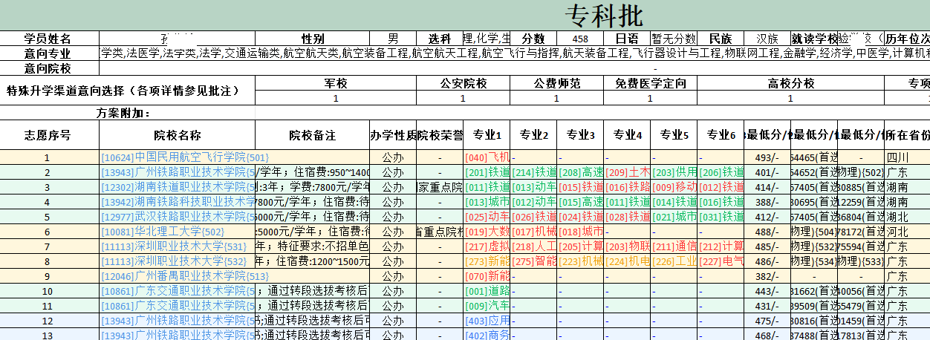Select the 专业2 column header
Image resolution: width=930 pixels, height=340 pixels.
coord(533,135)
